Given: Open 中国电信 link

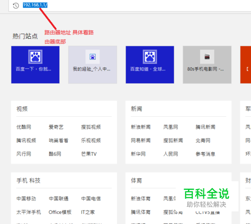Looking at the screenshot, I should coord(91,199).
